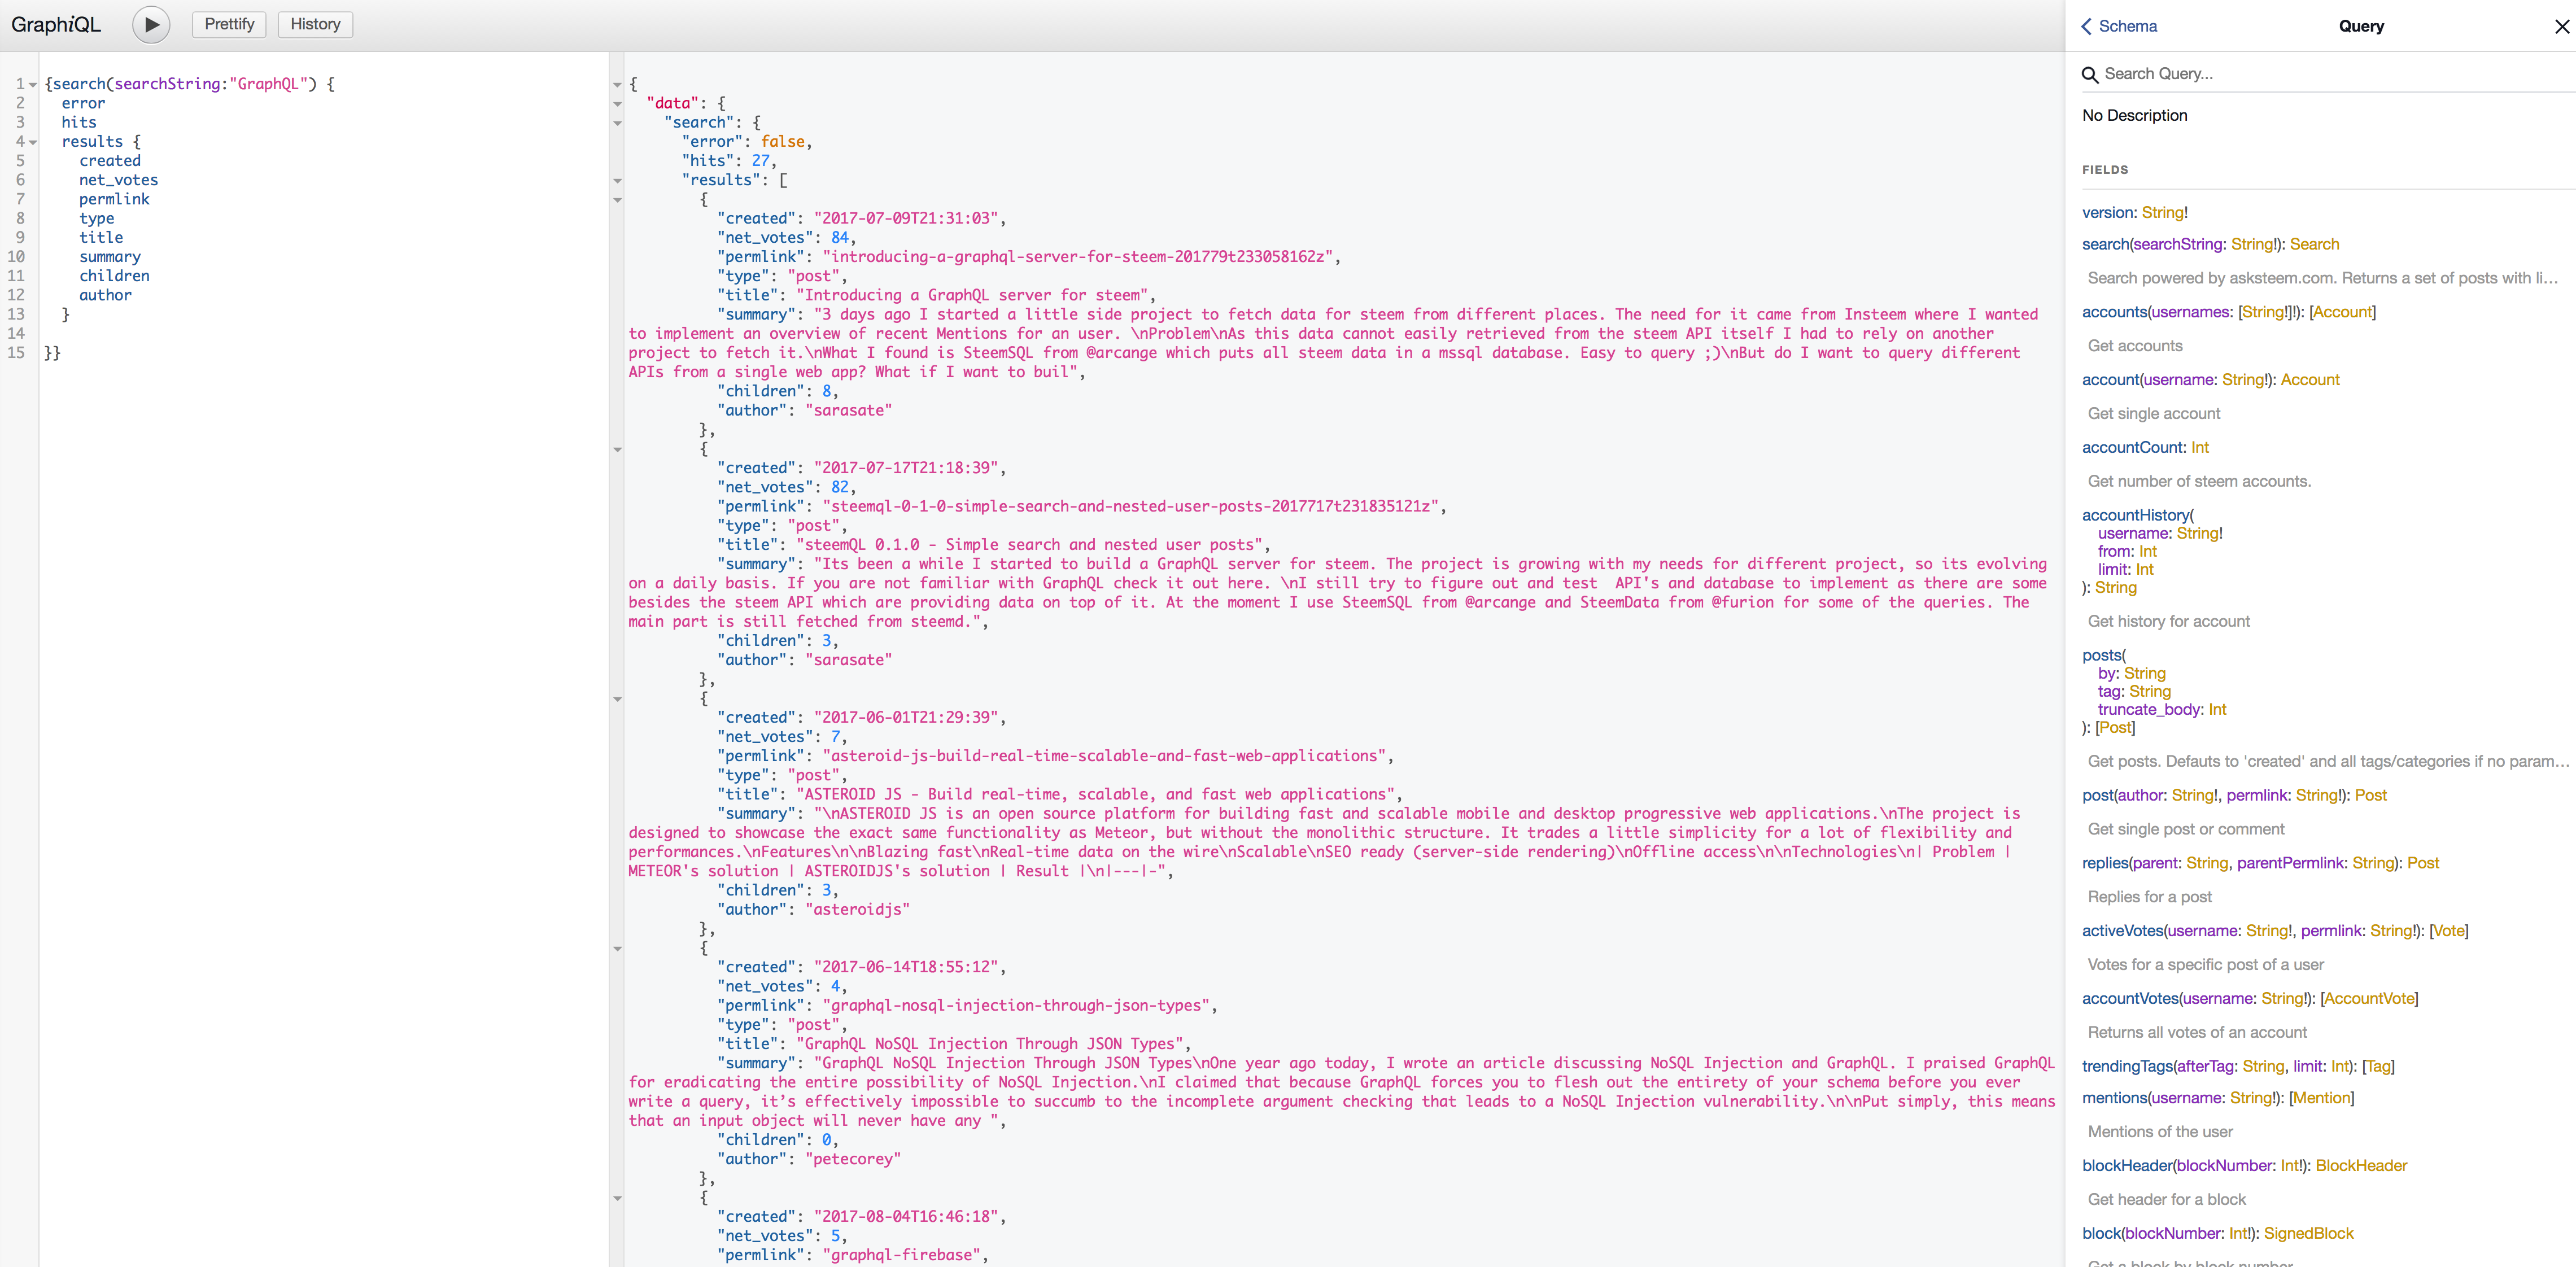Close the documentation explorer panel

(x=2561, y=27)
